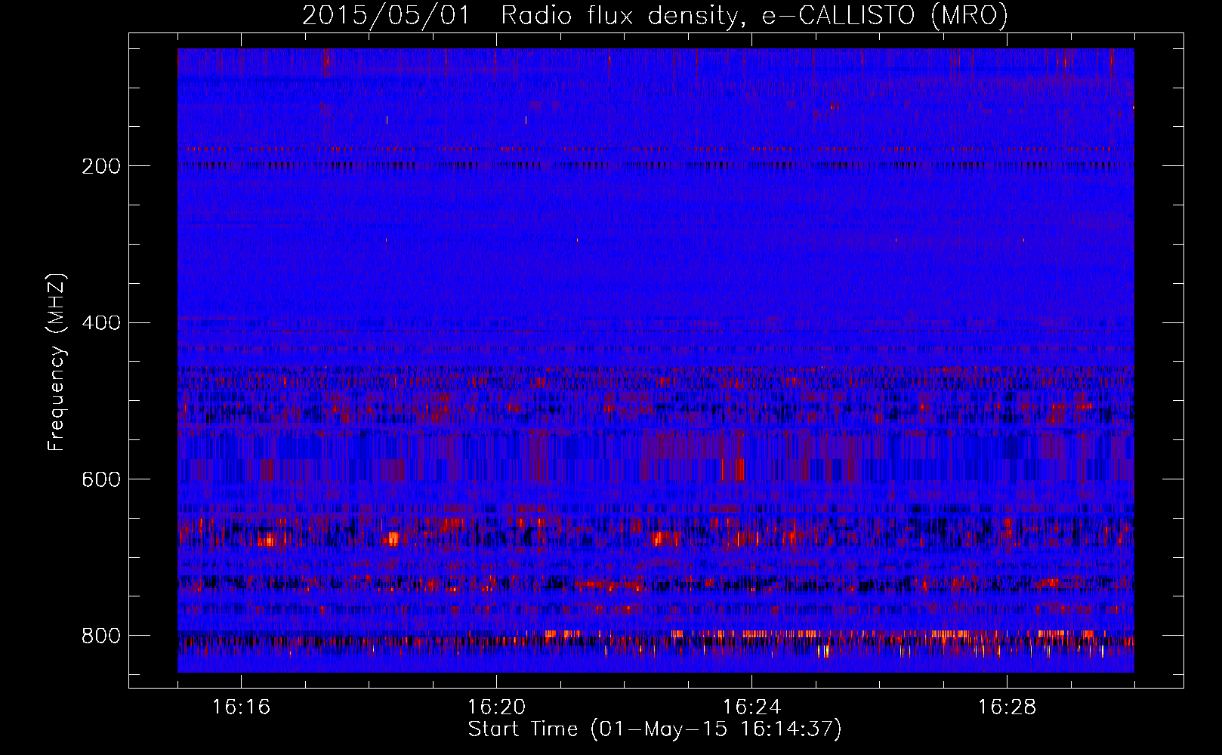1222x755 pixels.
Task: Click the 16:24 time tick label
Action: [751, 707]
